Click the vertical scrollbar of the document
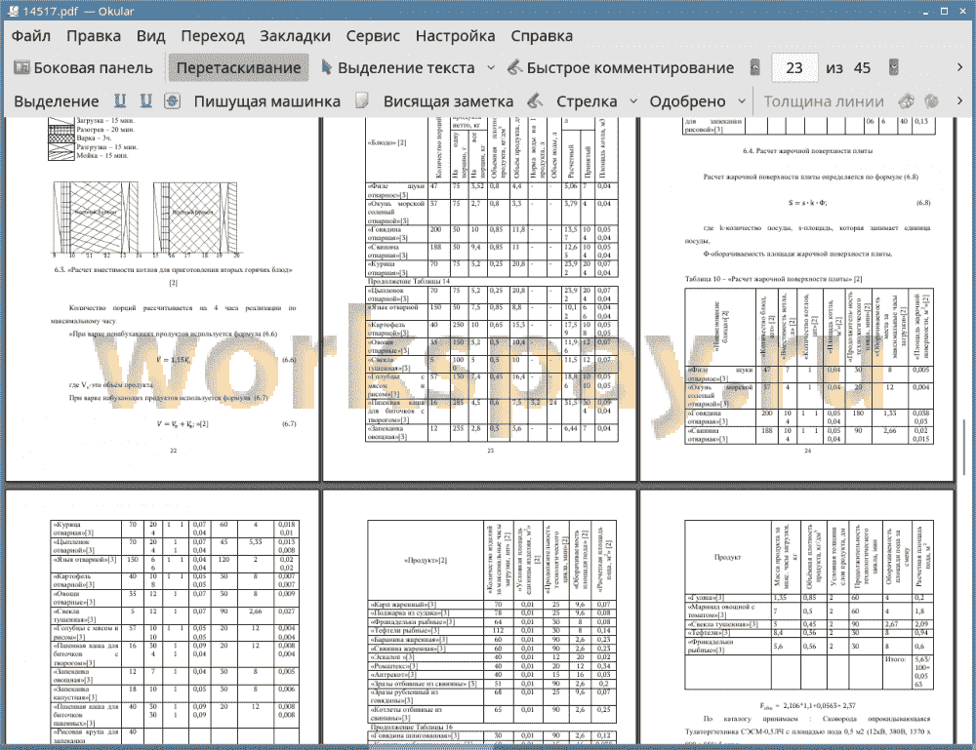This screenshot has height=750, width=976. click(x=966, y=431)
